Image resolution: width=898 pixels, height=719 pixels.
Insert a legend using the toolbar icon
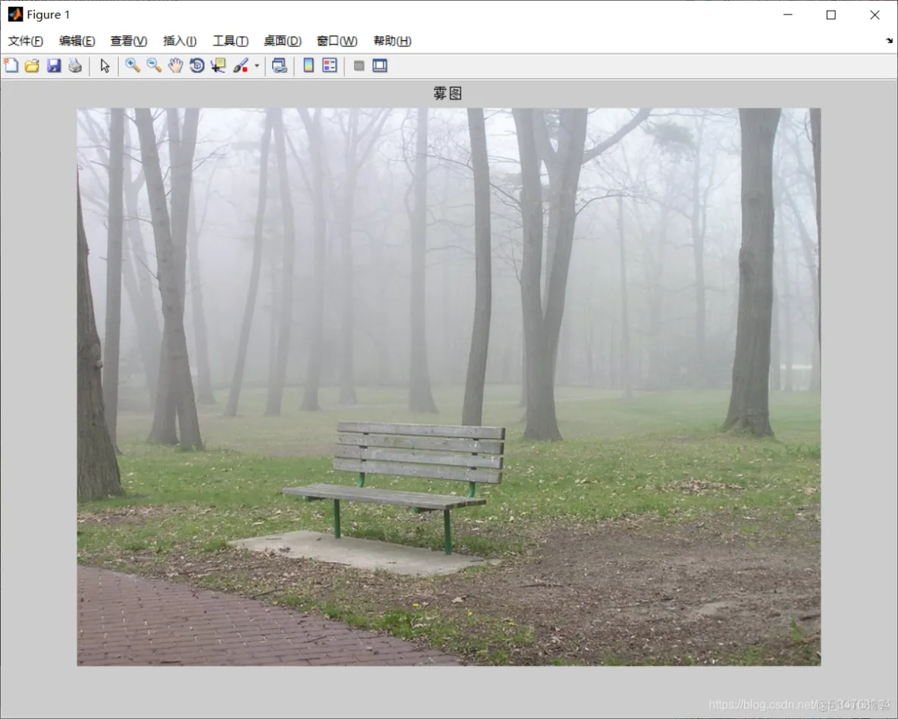[330, 65]
